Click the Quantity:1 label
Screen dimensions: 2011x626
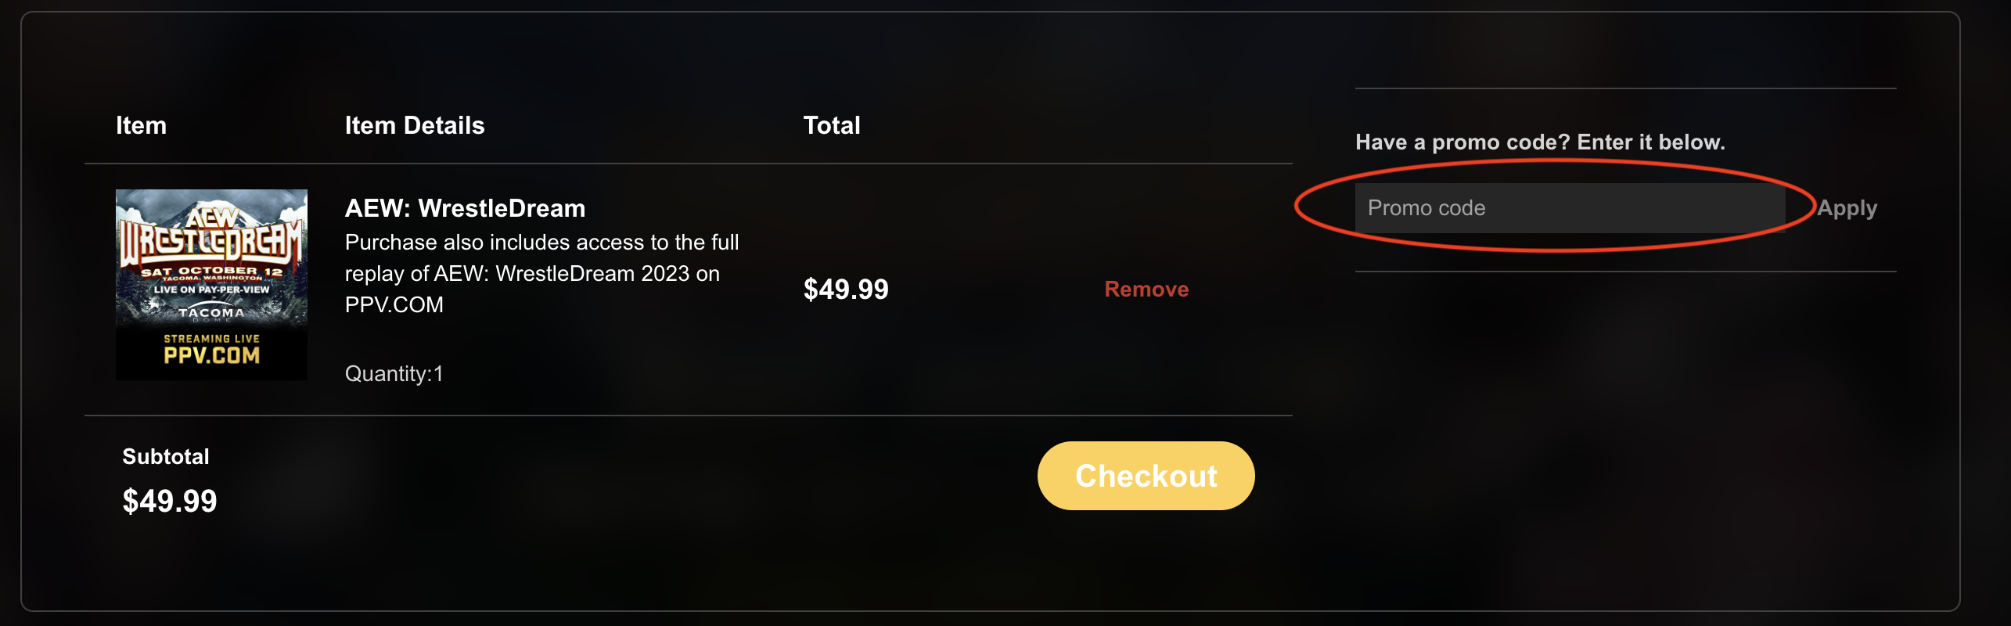[x=394, y=374]
